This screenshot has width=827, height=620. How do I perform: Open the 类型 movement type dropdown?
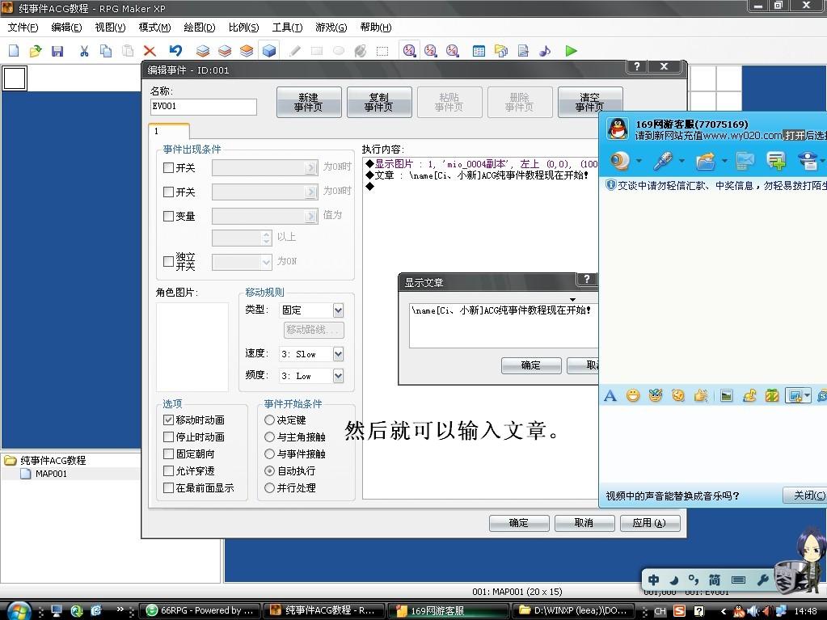coord(338,310)
